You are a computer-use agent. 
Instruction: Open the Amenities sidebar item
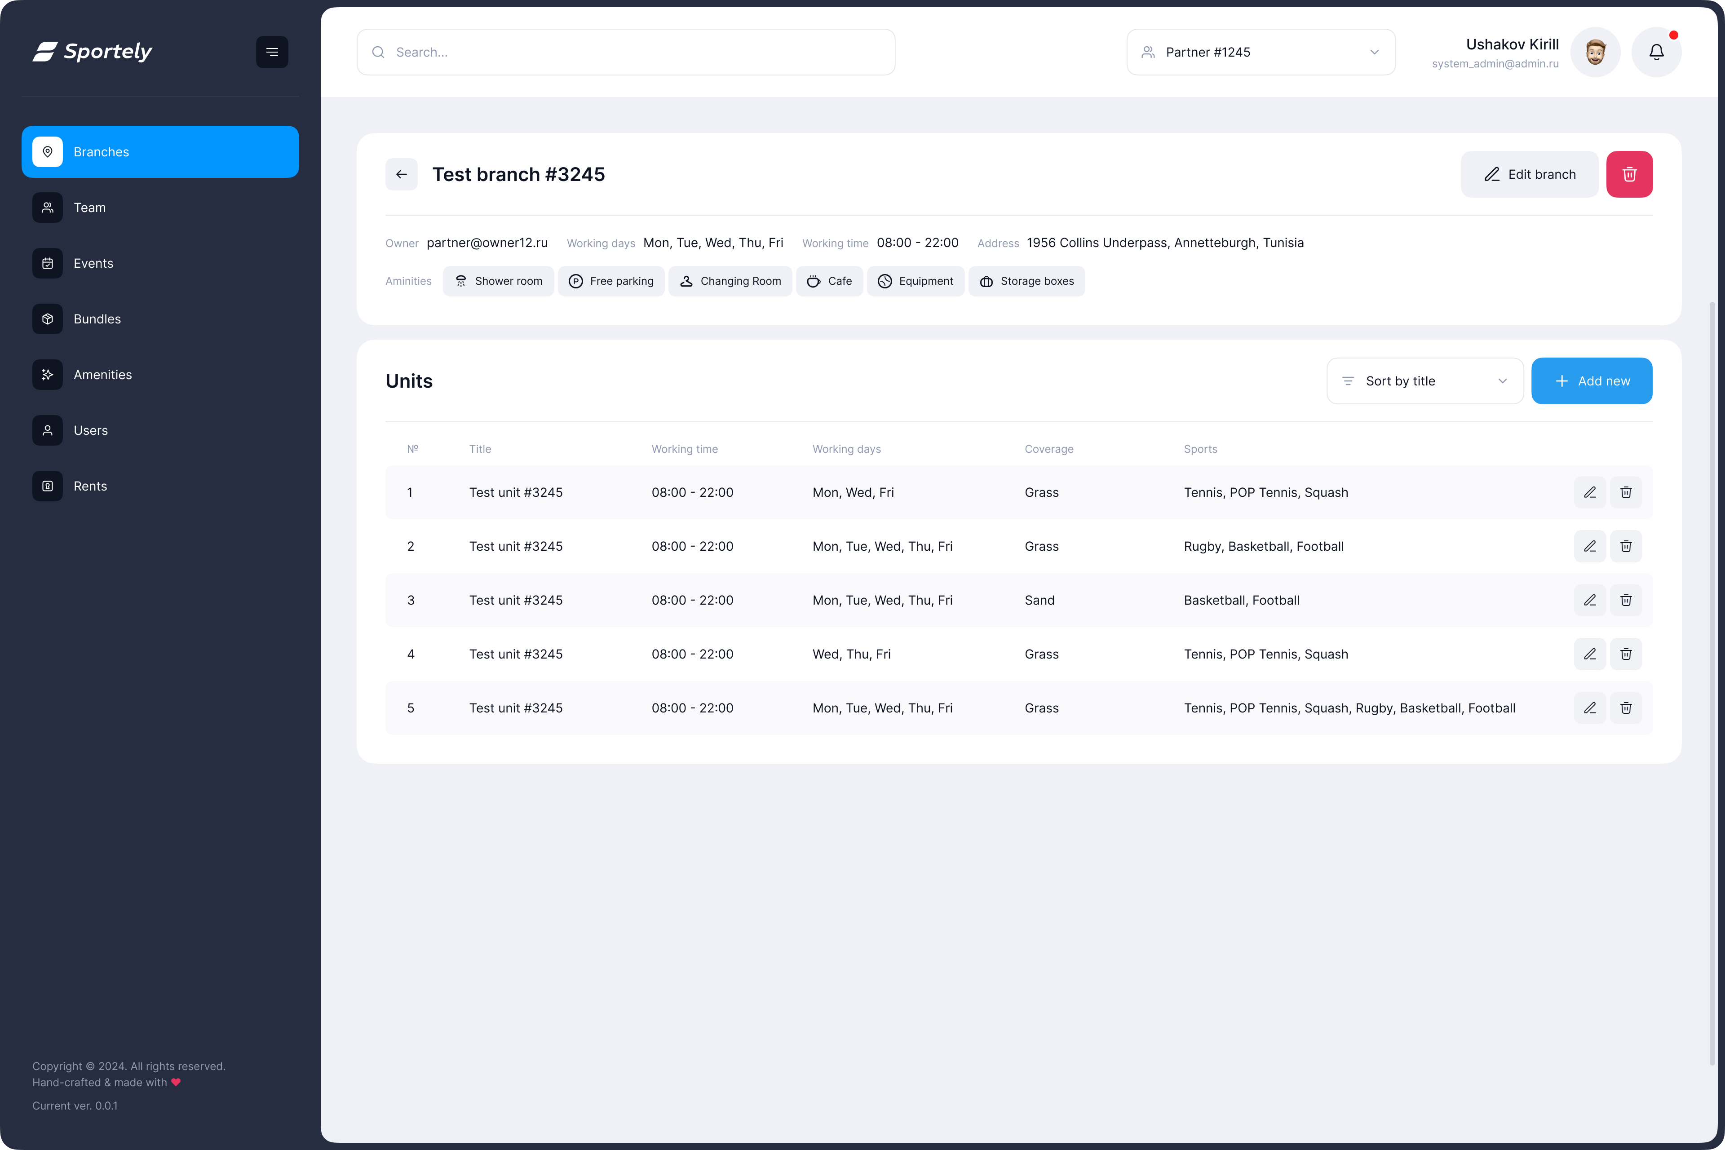[103, 375]
